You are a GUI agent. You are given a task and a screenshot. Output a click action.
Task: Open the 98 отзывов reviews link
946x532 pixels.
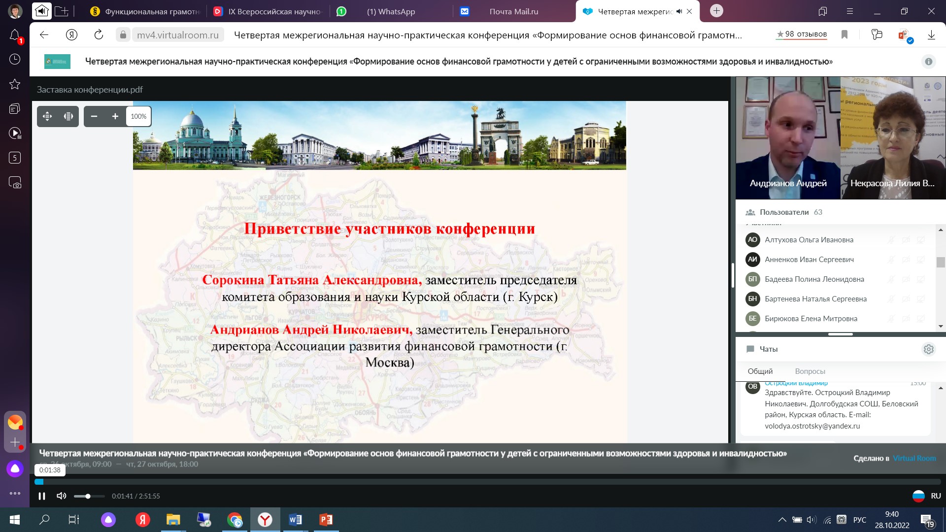(802, 34)
